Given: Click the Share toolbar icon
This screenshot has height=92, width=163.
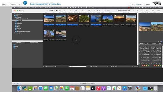Looking at the screenshot, I should (x=102, y=10).
